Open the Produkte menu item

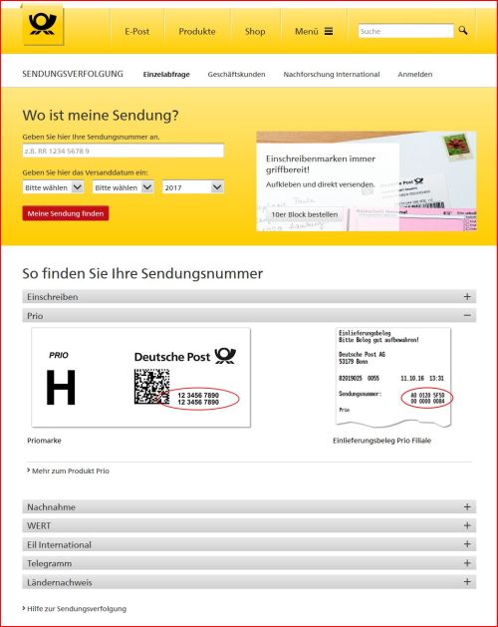197,31
